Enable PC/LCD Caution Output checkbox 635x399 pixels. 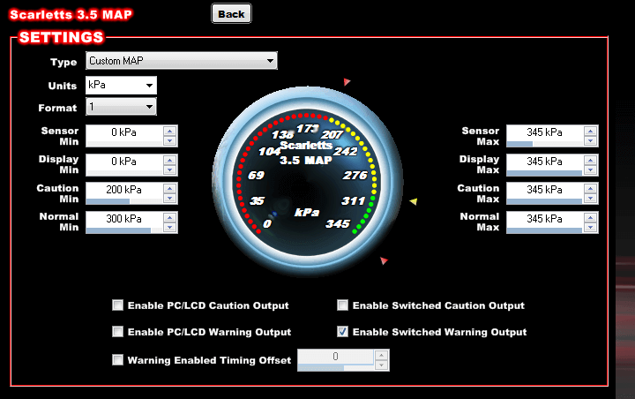117,305
